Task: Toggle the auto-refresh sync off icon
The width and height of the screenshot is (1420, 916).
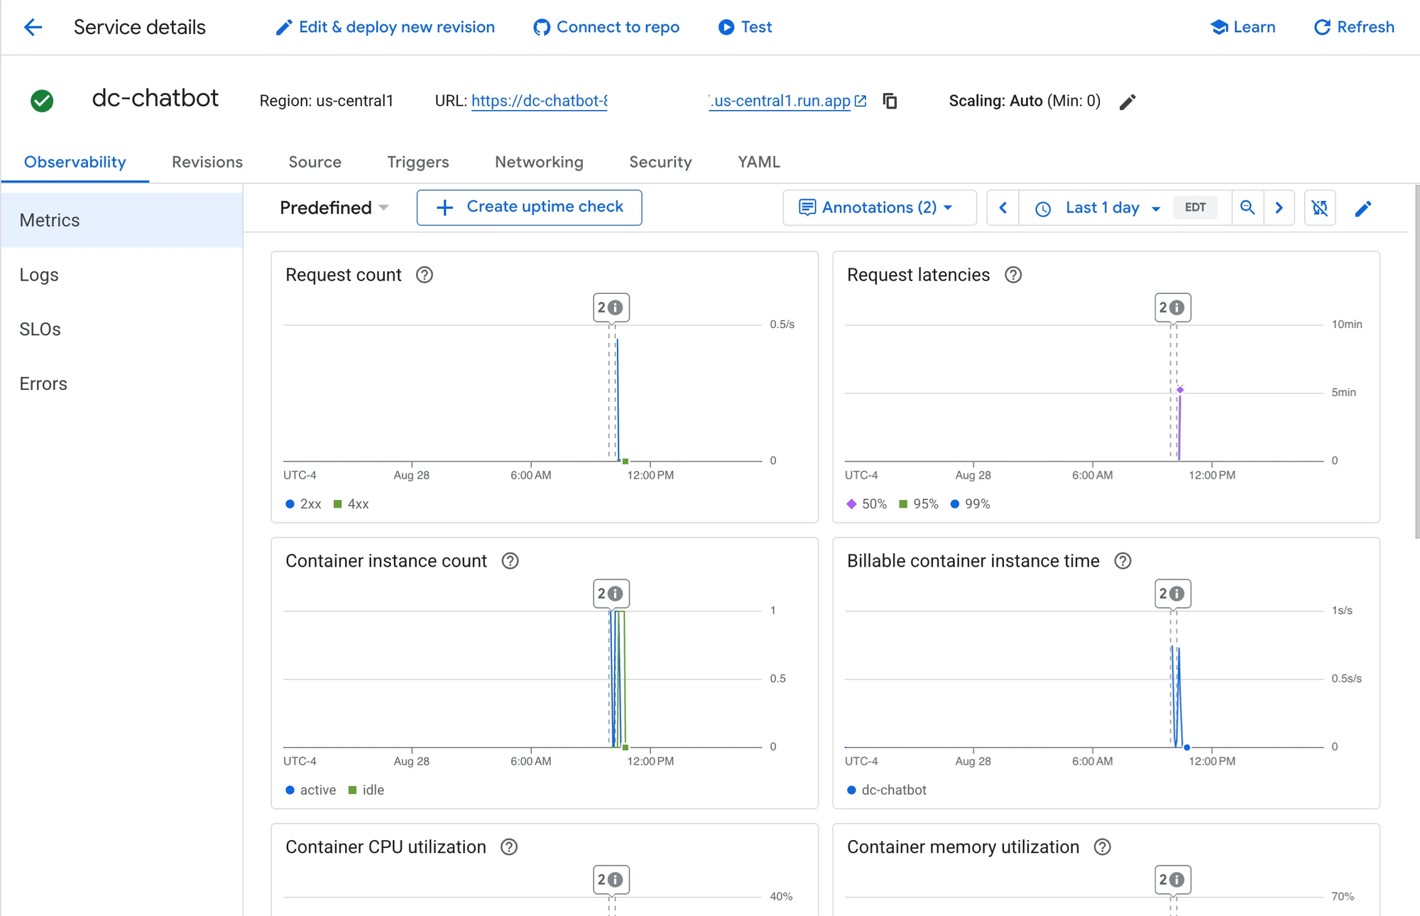Action: [1320, 207]
